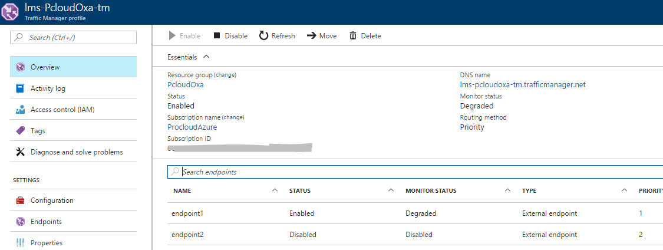Click the Search endpoints input field
663x250 pixels.
click(413, 172)
